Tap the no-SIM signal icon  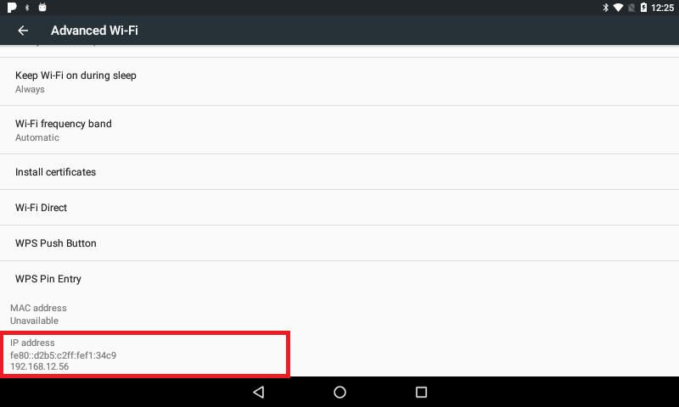point(631,8)
